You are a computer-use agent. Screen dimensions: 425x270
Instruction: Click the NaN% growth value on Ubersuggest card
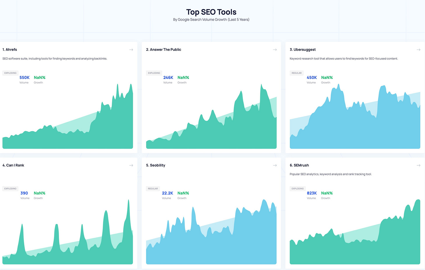click(x=327, y=78)
